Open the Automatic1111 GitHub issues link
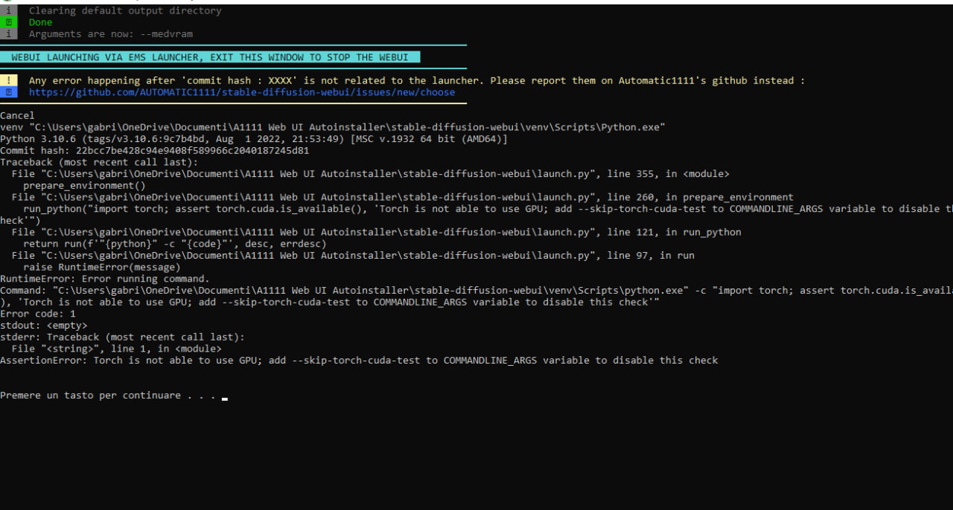Screen dimensions: 953x510 242,92
